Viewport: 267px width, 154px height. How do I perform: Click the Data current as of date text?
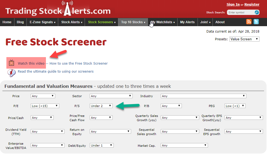pos(233,31)
